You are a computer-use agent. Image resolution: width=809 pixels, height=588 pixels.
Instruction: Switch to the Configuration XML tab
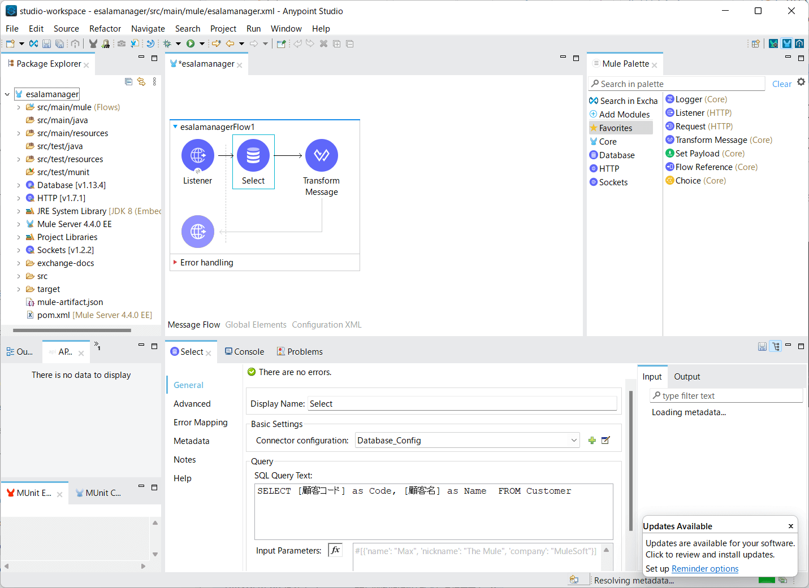pos(326,325)
